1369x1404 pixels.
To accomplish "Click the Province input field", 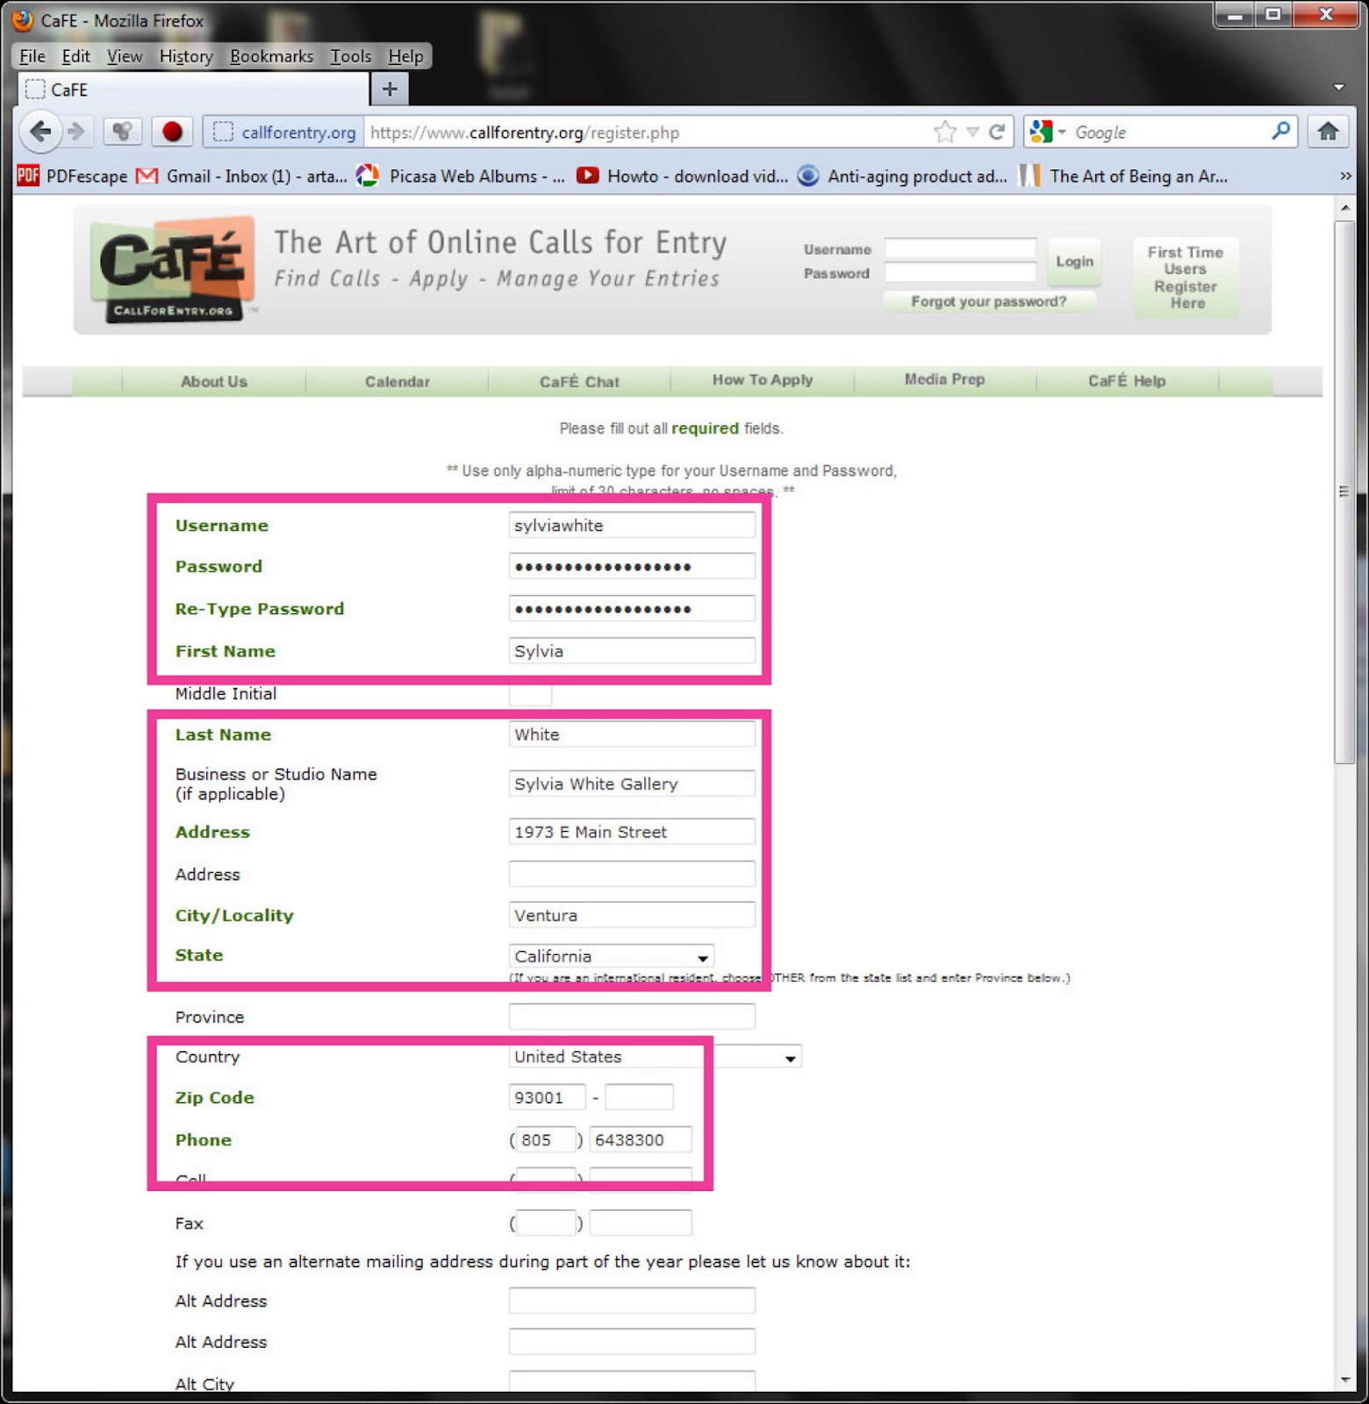I will click(x=632, y=1017).
